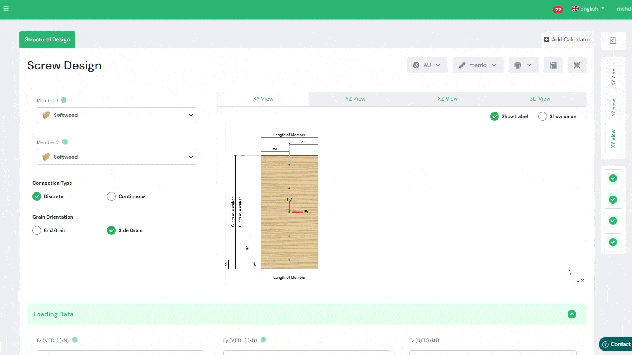Select the Continuous connection type

(x=111, y=196)
